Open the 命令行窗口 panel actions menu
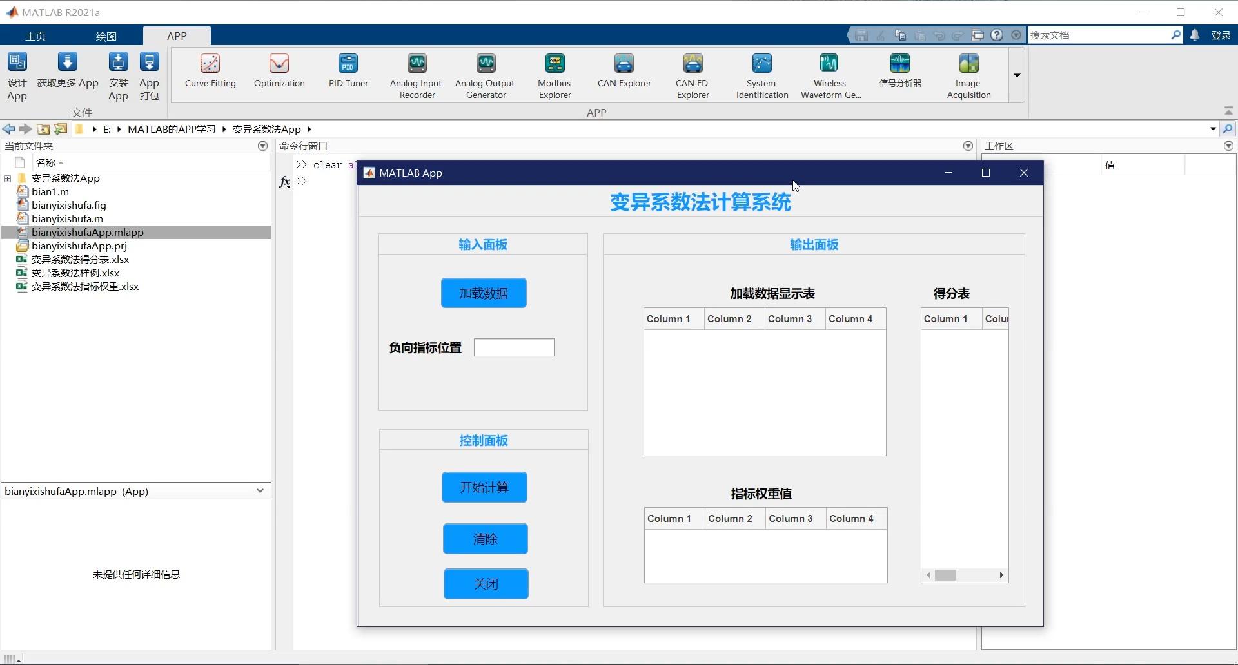 point(968,146)
